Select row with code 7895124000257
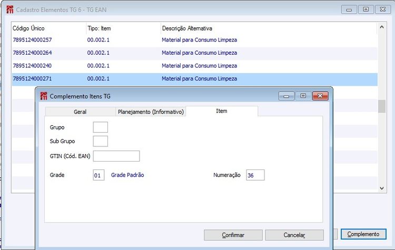Viewport: 395px width, 250px height. (x=194, y=40)
